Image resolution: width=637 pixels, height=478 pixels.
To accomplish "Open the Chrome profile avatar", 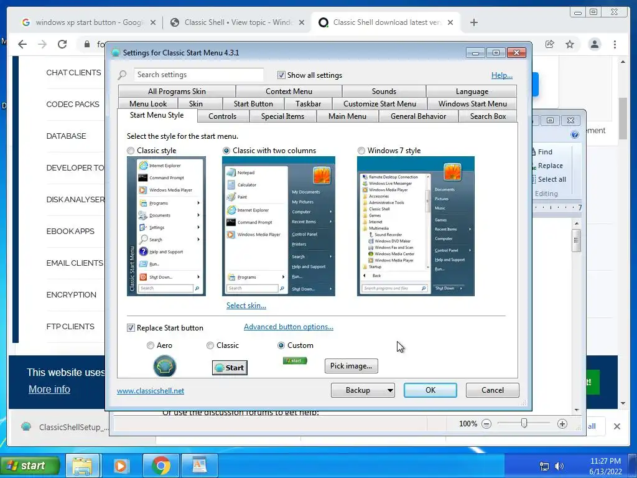I will [x=594, y=44].
